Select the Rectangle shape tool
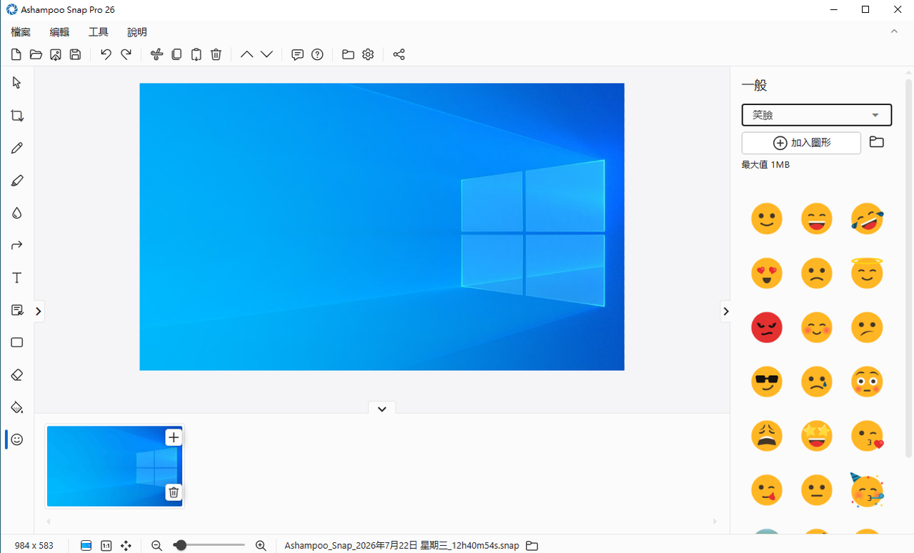The image size is (914, 553). coord(17,342)
